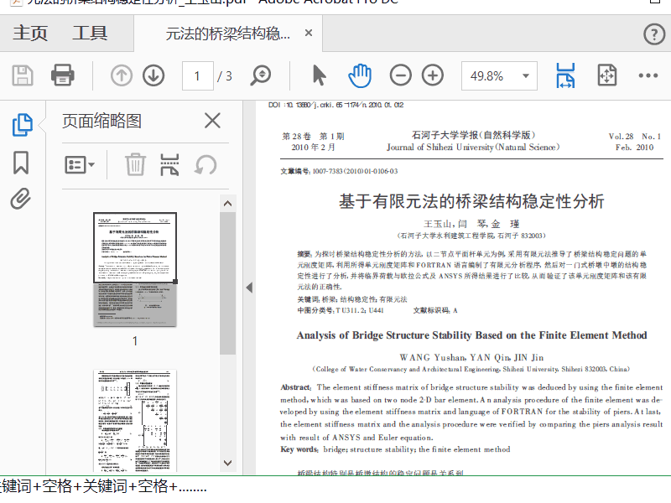Open the bookmarks panel icon
Screen dimensions: 671x503
point(21,162)
